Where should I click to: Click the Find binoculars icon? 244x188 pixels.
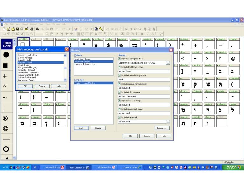click(x=37, y=29)
